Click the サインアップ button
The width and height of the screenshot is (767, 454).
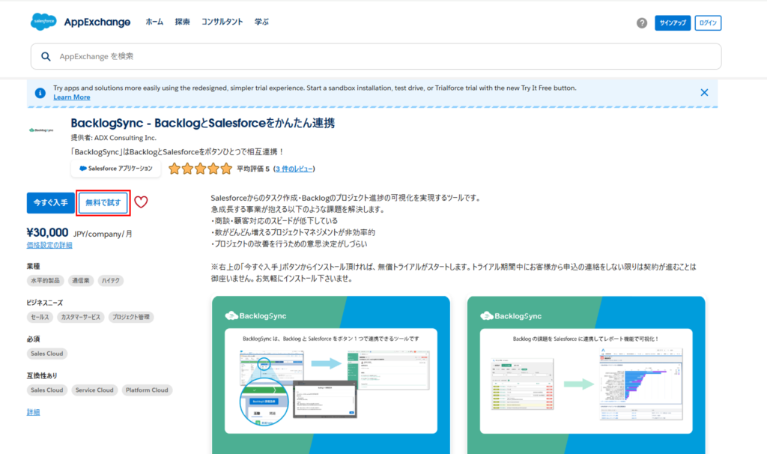(x=673, y=23)
